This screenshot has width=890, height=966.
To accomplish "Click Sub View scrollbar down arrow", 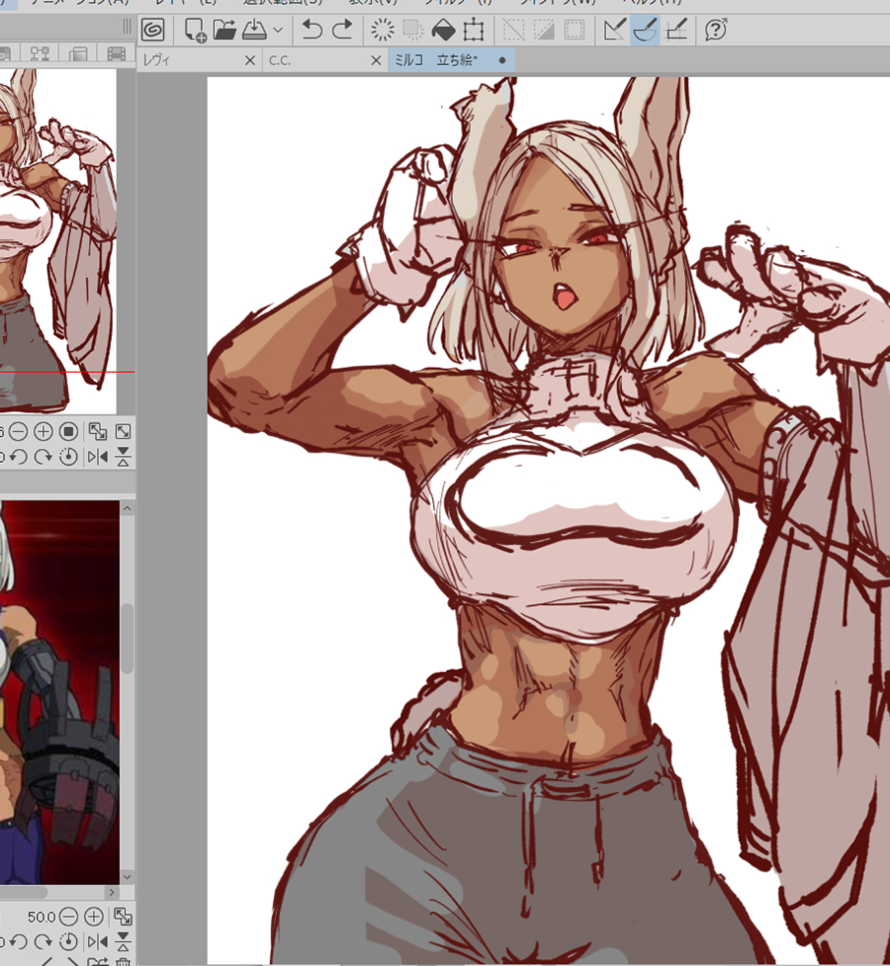I will tap(128, 877).
